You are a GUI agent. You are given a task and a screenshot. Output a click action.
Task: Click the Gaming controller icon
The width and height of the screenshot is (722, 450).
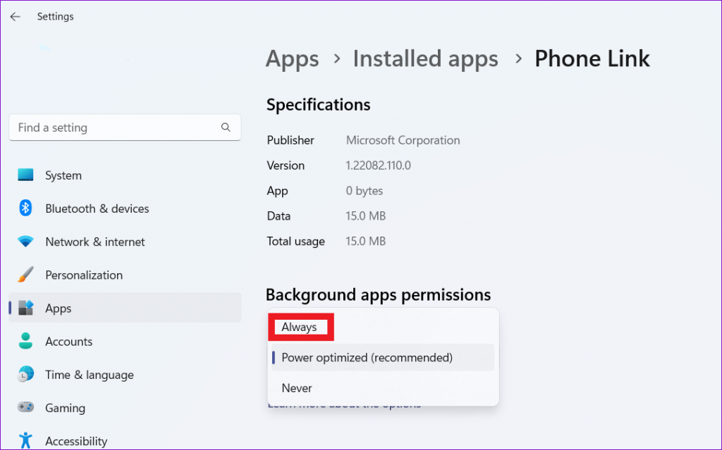[x=25, y=407]
